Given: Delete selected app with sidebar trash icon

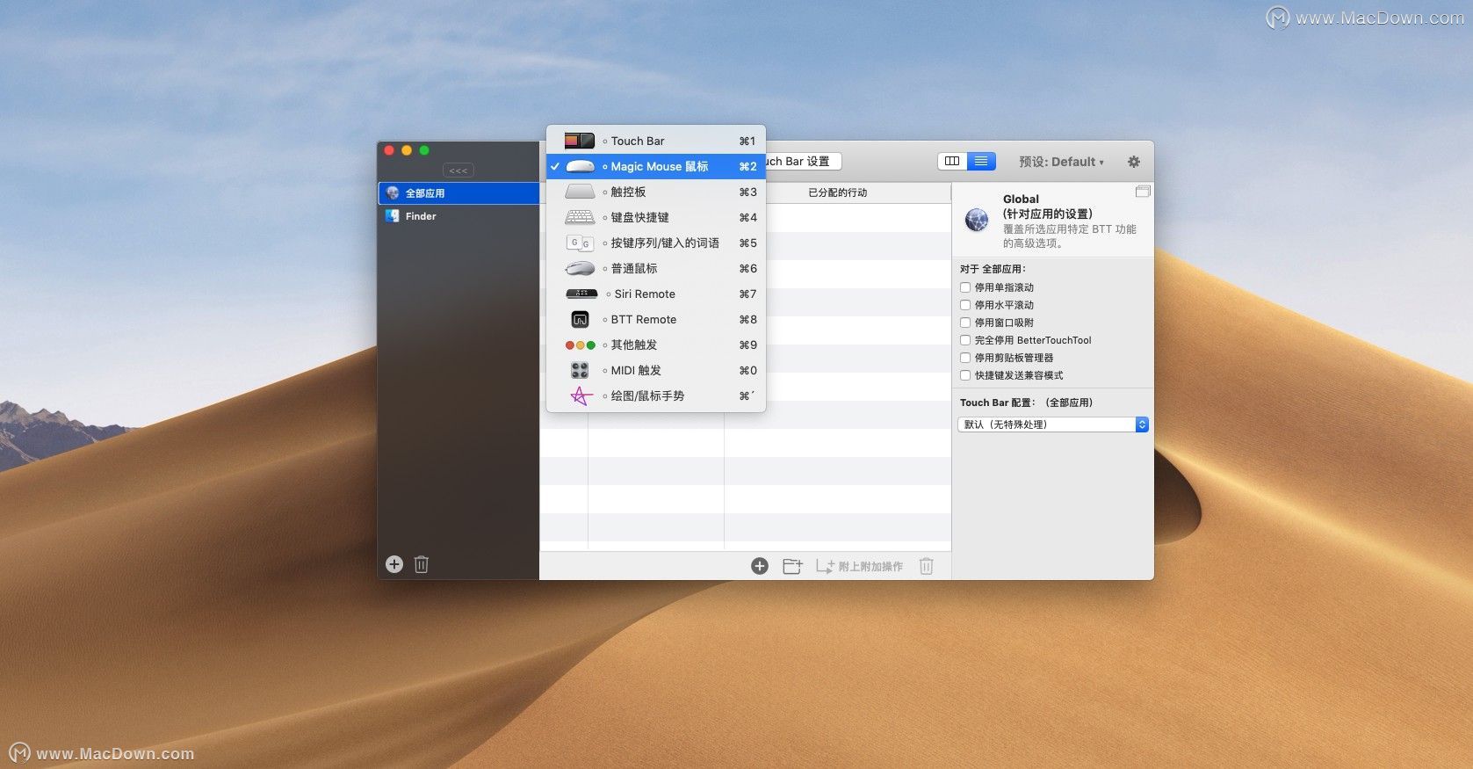Looking at the screenshot, I should pos(422,564).
